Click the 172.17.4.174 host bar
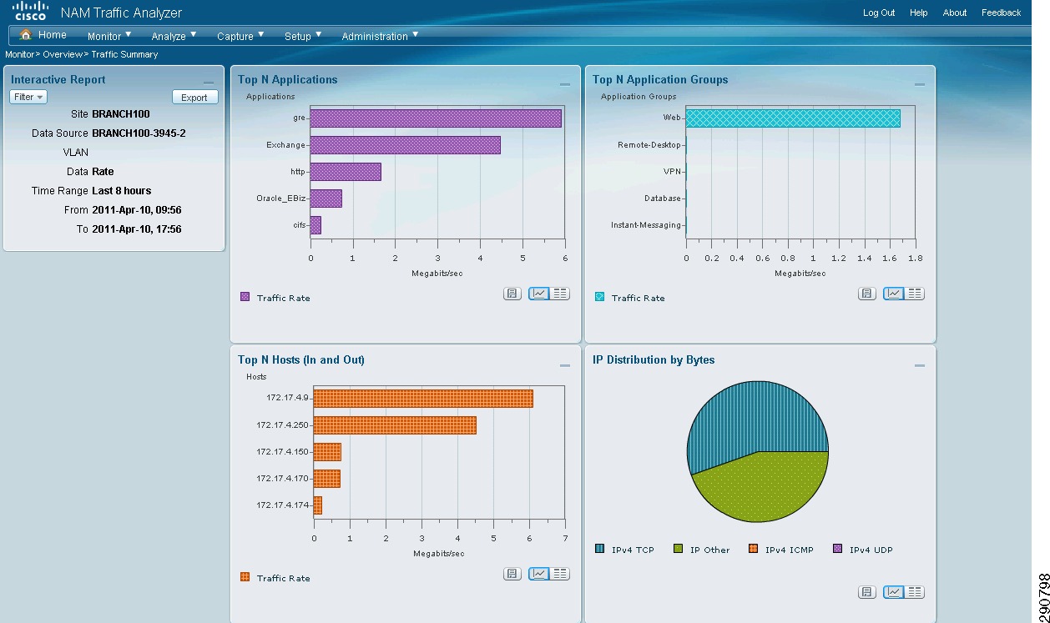Screen dimensions: 1050x623 pos(318,505)
